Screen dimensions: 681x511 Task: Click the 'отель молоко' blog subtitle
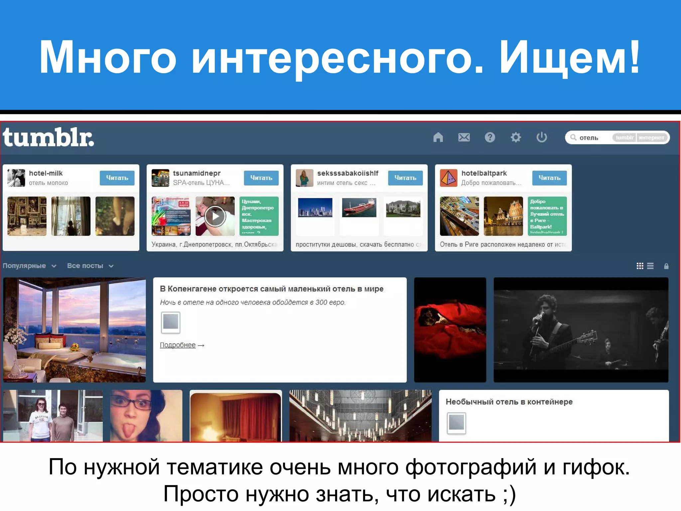coord(48,183)
